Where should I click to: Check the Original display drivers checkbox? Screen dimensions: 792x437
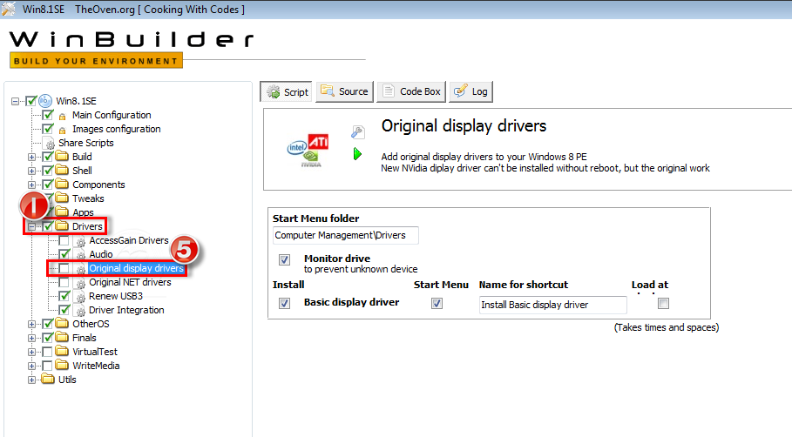64,268
